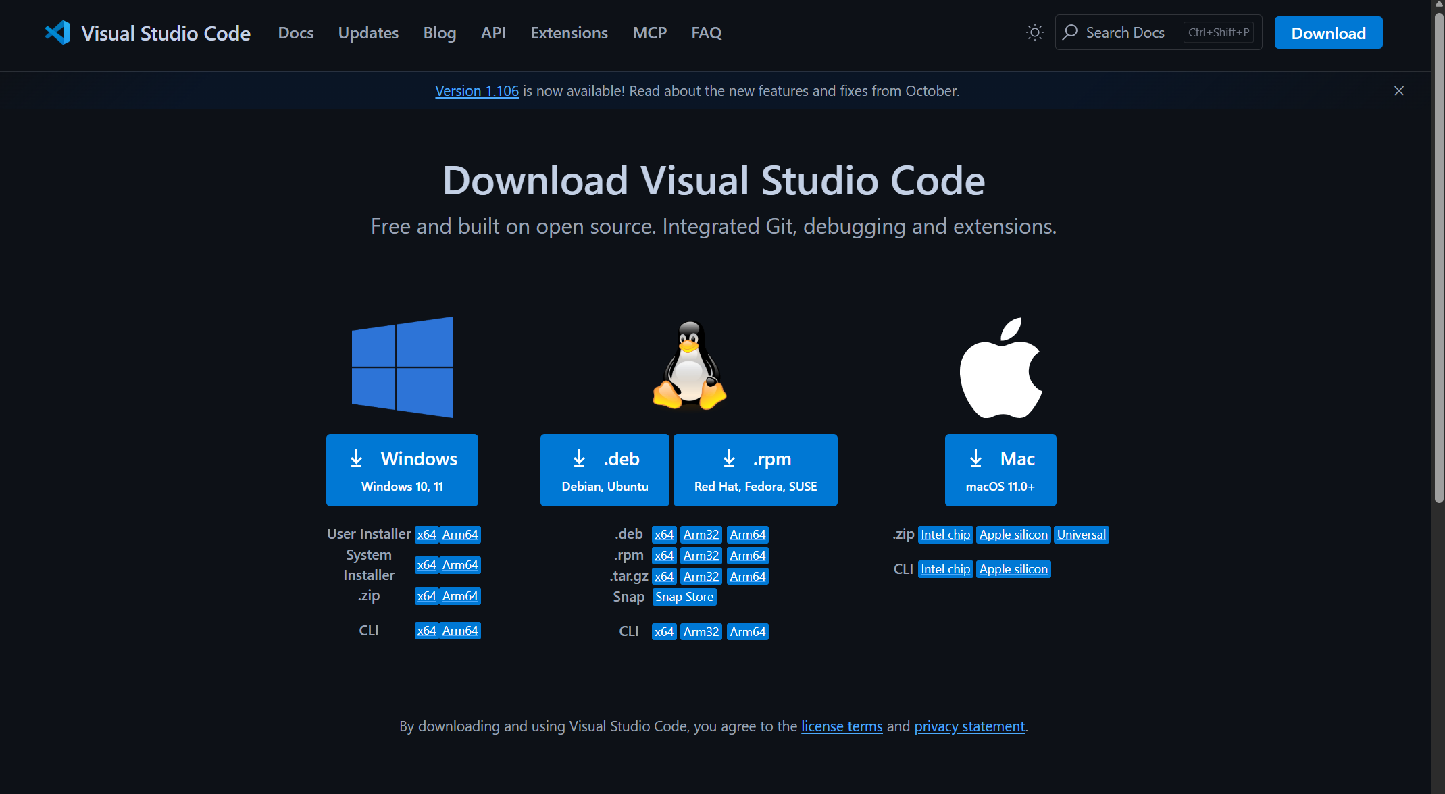
Task: Open the FAQ page
Action: coord(705,32)
